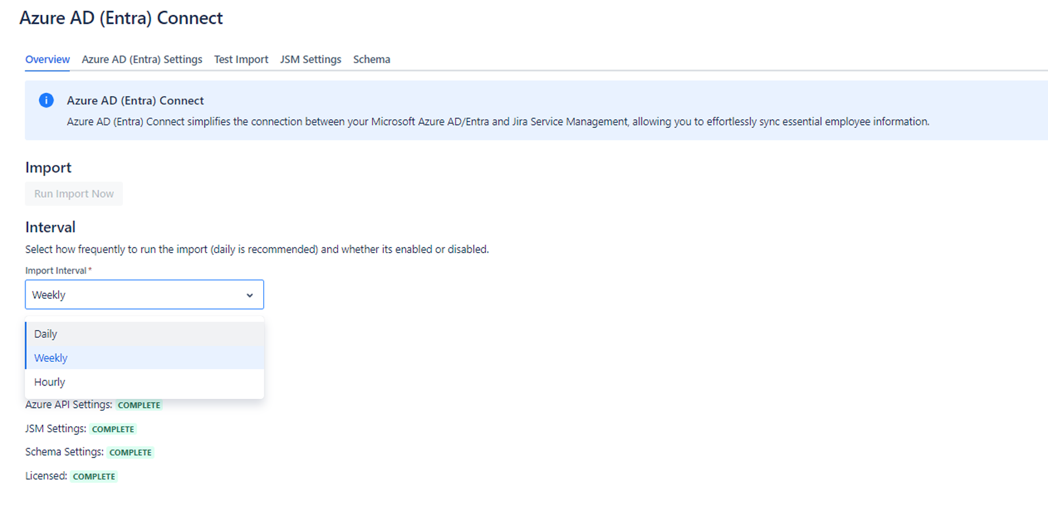Click the Azure API Settings COMPLETE badge
The height and width of the screenshot is (512, 1048).
tap(139, 405)
